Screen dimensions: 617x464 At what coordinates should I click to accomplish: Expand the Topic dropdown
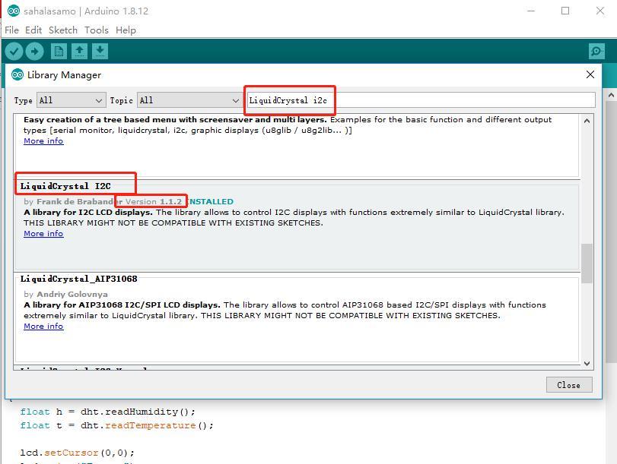point(189,100)
